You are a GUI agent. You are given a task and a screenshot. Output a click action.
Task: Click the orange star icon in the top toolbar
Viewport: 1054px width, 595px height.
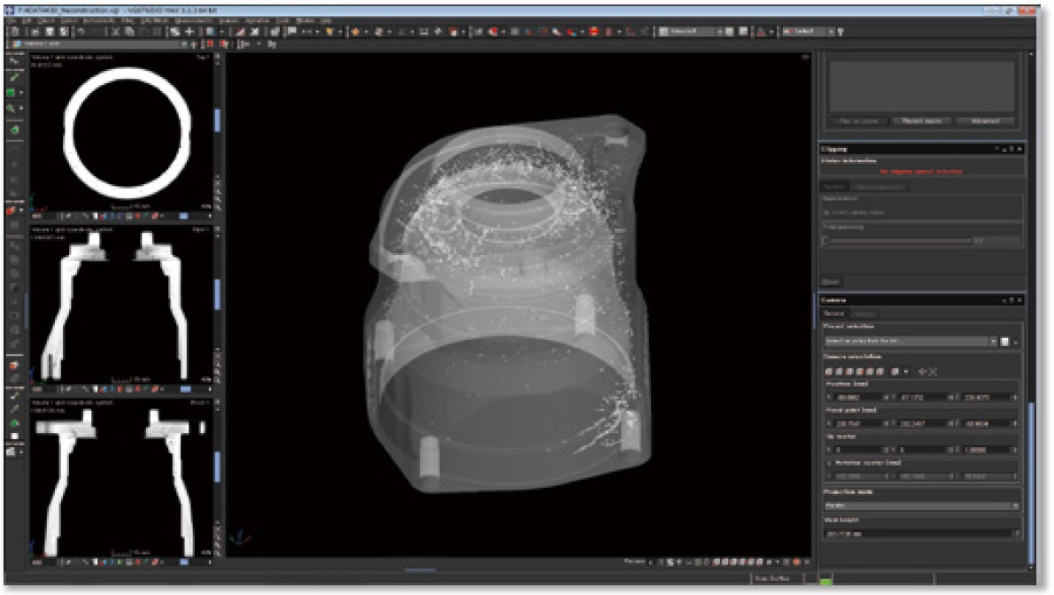[x=355, y=32]
